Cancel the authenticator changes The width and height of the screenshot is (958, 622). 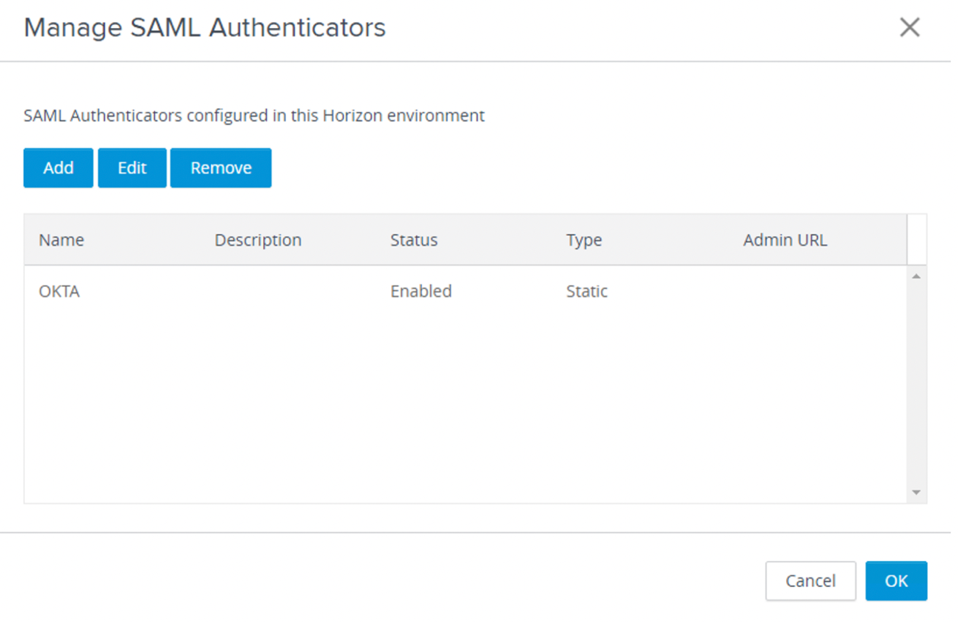pos(810,581)
